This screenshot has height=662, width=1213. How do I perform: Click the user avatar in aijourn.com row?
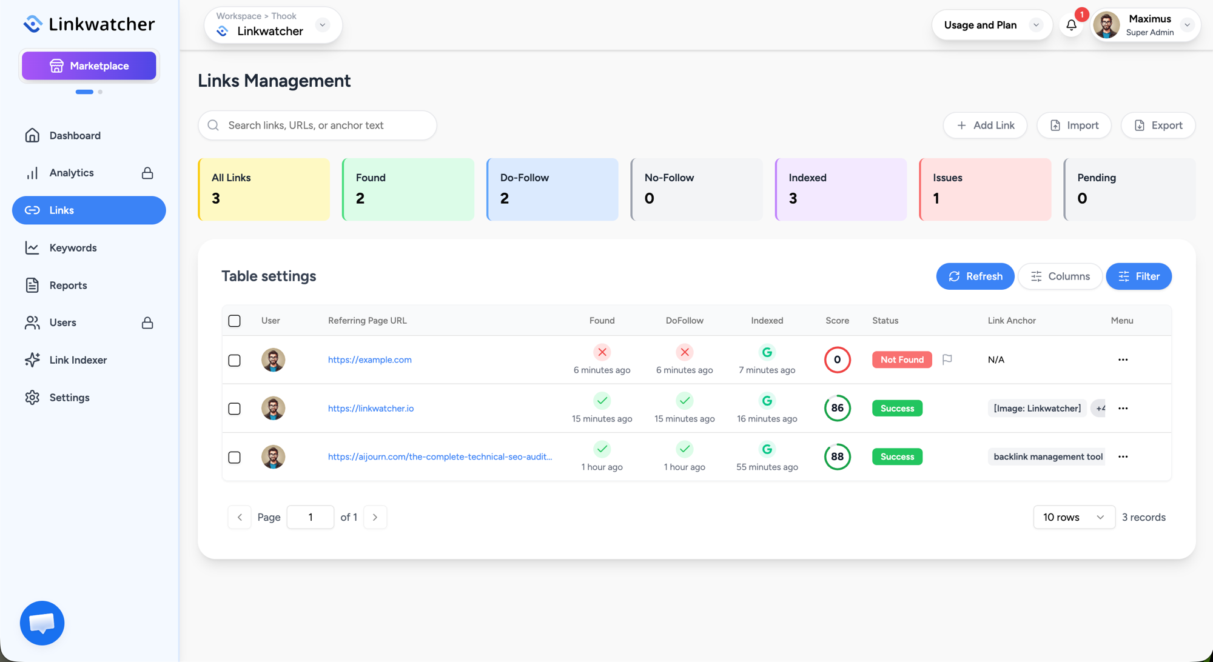[274, 456]
